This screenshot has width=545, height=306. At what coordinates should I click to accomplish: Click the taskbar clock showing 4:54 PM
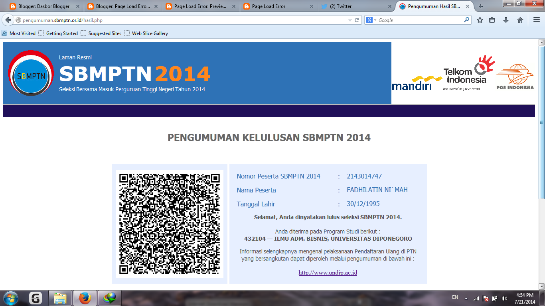tap(525, 298)
